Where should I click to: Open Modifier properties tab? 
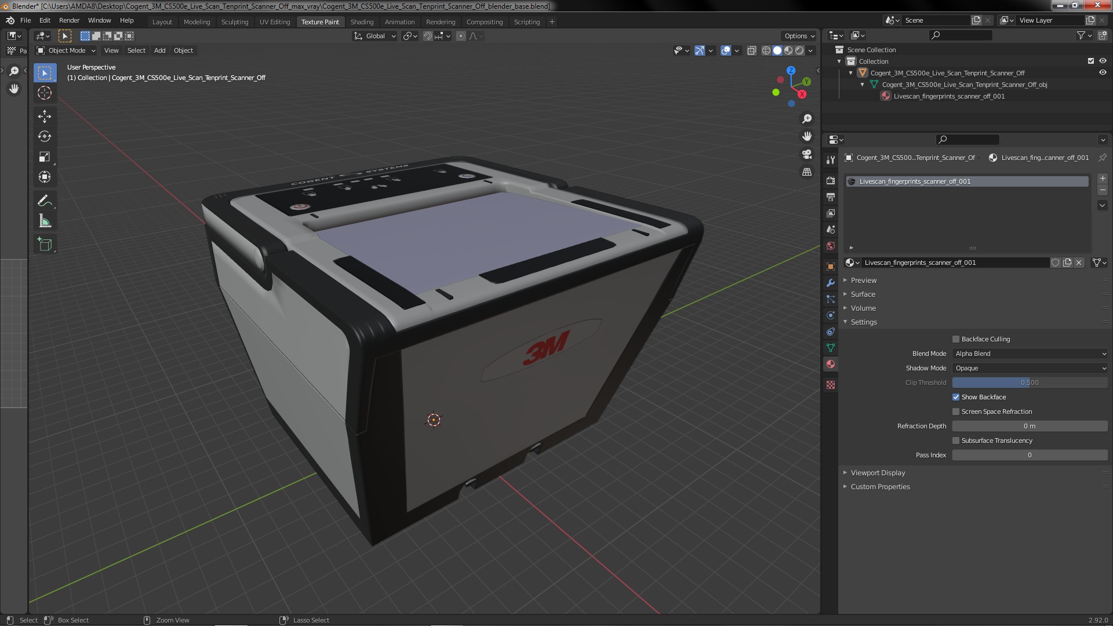(x=831, y=283)
